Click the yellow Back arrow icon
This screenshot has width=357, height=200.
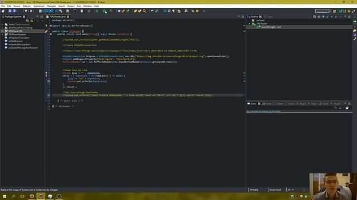point(197,11)
